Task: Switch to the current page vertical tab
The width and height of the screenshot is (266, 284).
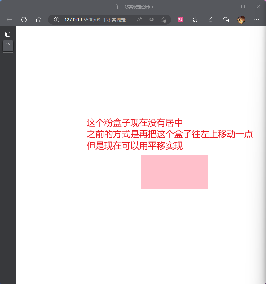Action: [8, 46]
